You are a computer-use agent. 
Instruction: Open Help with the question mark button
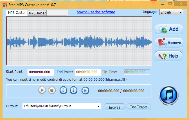pyautogui.click(x=168, y=56)
